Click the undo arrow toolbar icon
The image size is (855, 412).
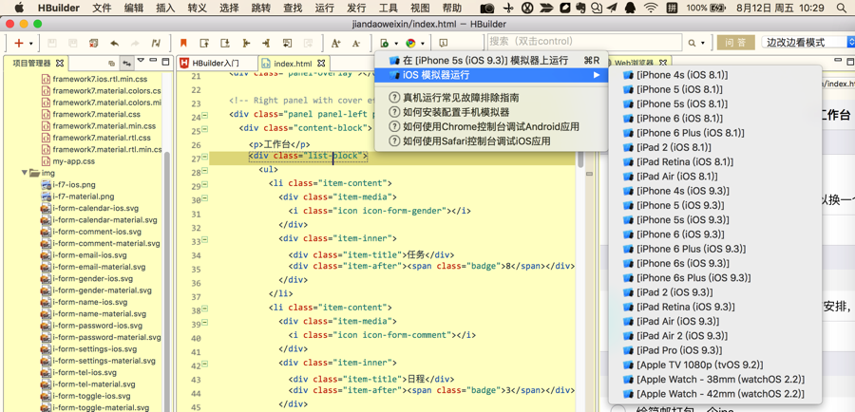pyautogui.click(x=115, y=43)
